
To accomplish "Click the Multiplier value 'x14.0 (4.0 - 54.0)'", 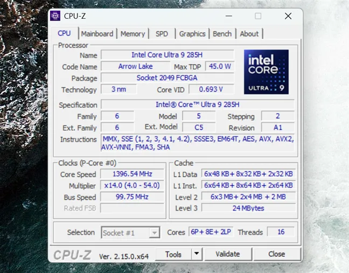I will (x=132, y=185).
